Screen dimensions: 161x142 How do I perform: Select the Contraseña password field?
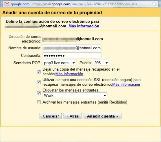click(x=72, y=55)
